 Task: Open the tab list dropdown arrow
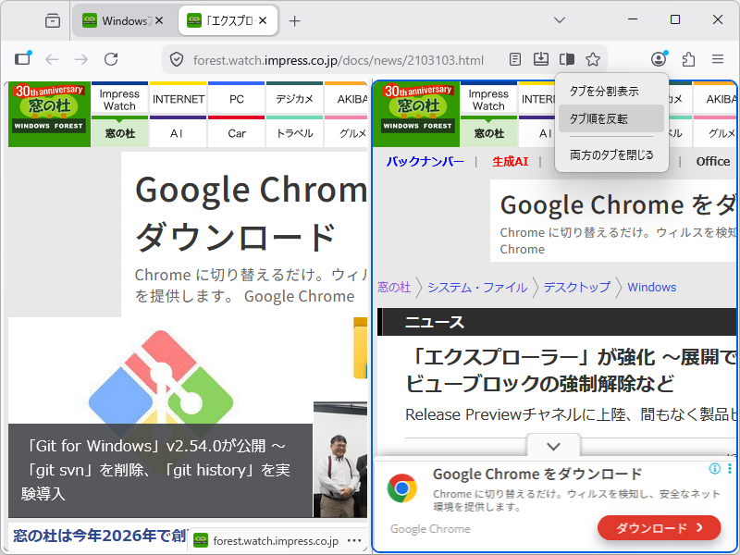pyautogui.click(x=560, y=20)
